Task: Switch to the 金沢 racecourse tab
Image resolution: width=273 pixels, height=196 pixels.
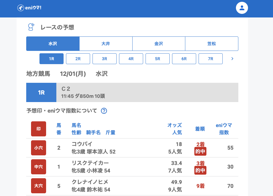Action: (158, 44)
